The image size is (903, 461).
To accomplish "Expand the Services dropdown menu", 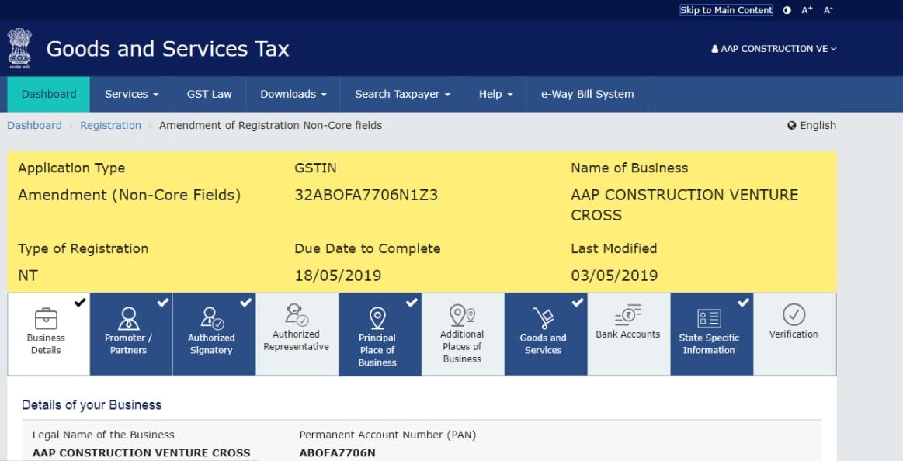I will pyautogui.click(x=131, y=94).
